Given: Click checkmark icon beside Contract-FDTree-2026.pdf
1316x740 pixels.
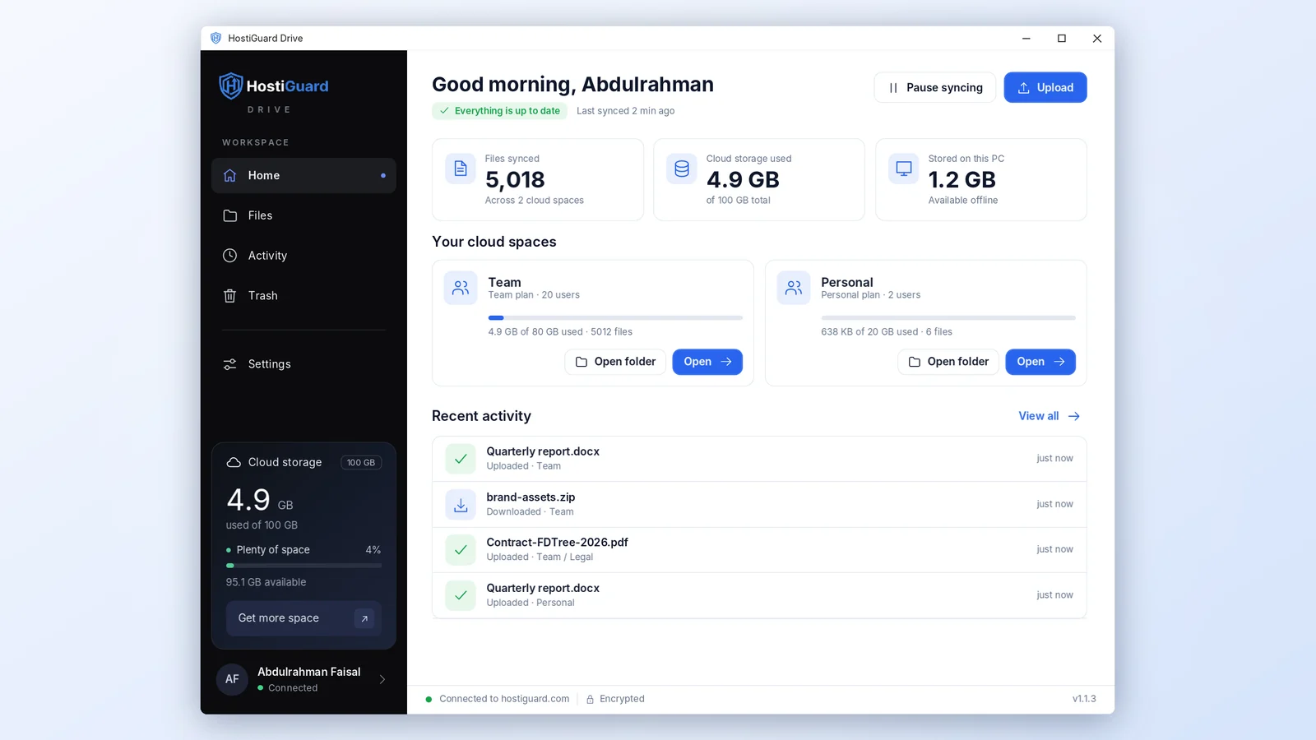Looking at the screenshot, I should [461, 549].
